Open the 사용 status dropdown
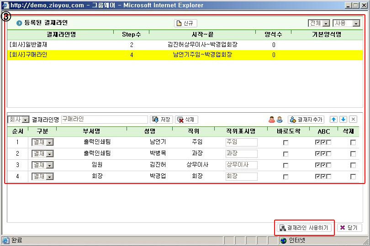Viewport: 370px width, 246px height. pos(347,23)
